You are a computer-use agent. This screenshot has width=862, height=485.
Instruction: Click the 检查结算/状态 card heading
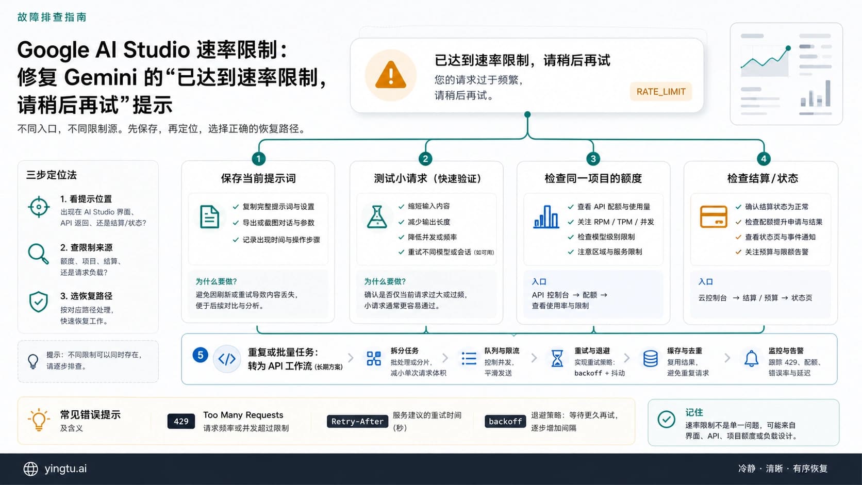tap(762, 178)
